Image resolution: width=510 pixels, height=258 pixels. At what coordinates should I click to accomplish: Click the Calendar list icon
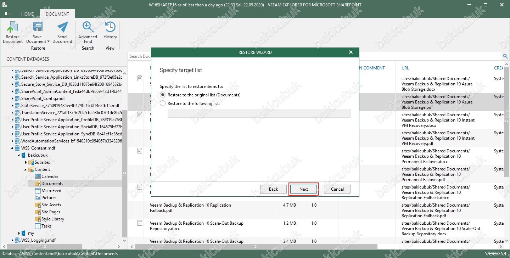(x=38, y=176)
